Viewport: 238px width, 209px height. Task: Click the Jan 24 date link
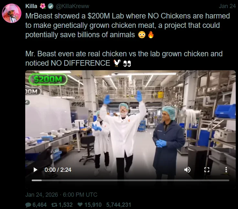pos(227,6)
